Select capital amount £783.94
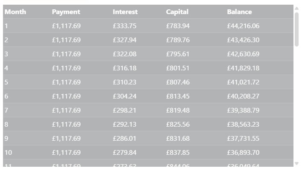Screen dimensions: 302x171 pyautogui.click(x=178, y=26)
